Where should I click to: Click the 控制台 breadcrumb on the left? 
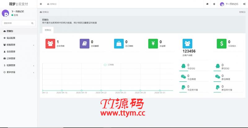click(44, 12)
